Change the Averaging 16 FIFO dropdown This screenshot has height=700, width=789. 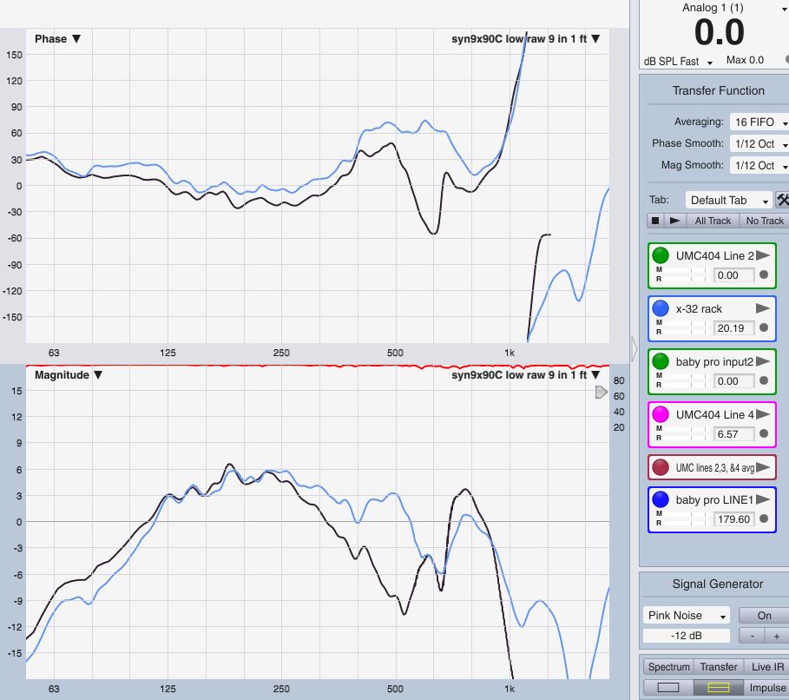pyautogui.click(x=759, y=122)
